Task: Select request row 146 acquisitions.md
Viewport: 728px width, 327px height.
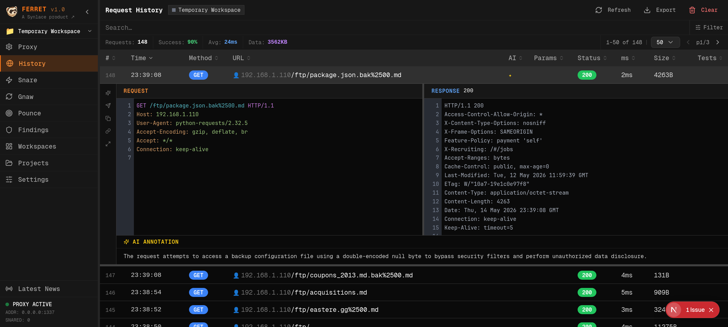Action: point(414,292)
